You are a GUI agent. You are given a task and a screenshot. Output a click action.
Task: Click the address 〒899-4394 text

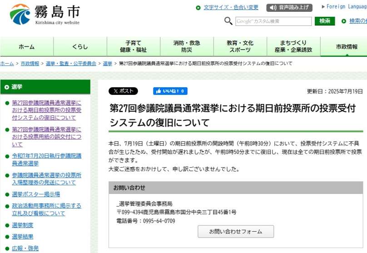tap(176, 212)
